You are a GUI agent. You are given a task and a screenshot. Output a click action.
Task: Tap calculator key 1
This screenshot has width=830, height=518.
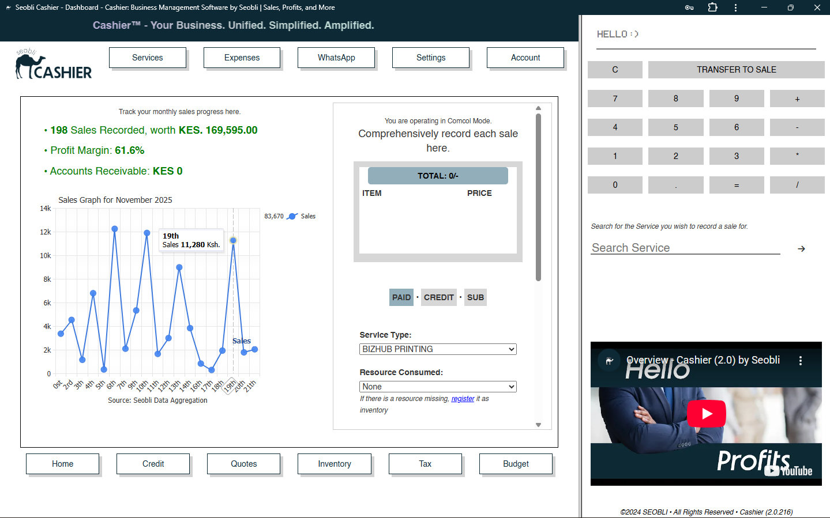pos(615,156)
